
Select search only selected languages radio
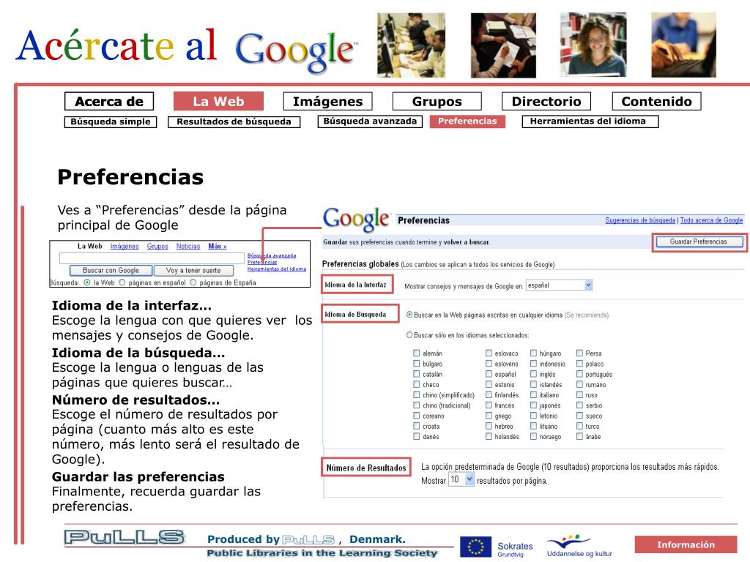coord(409,335)
